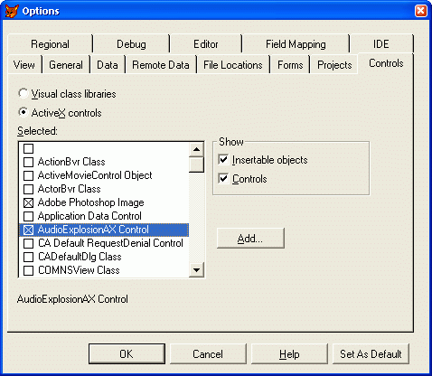Screen dimensions: 432x376
Task: Click the scrollbar thumb in Selected list
Action: point(197,164)
